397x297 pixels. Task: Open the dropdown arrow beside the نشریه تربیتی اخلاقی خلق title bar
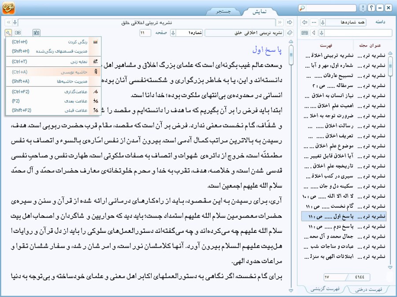click(x=15, y=22)
